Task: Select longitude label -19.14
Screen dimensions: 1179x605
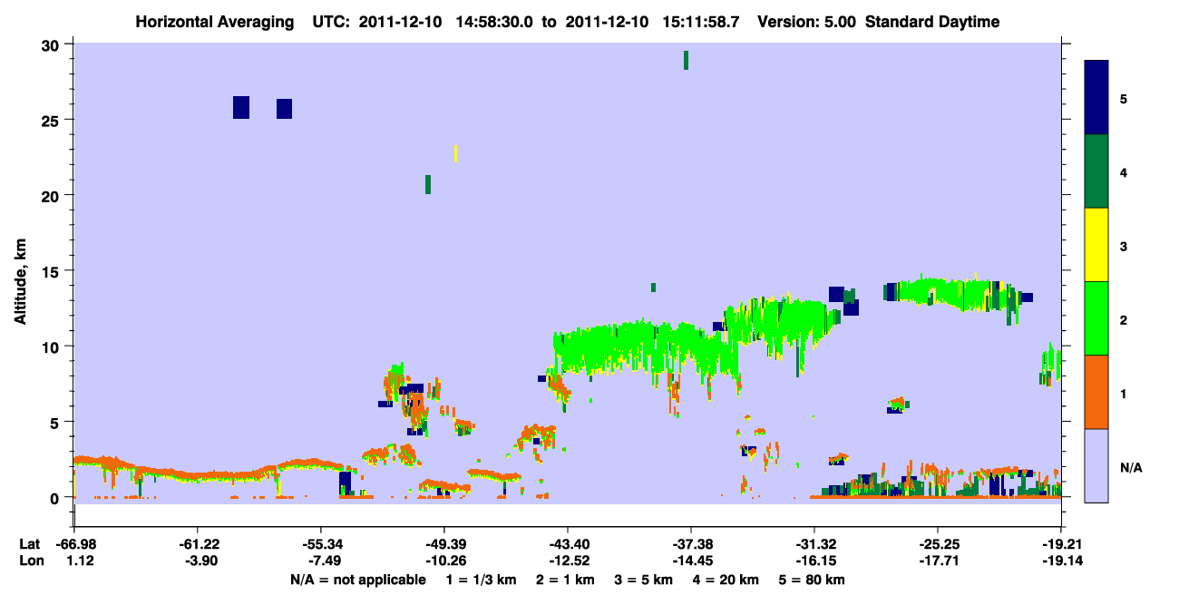Action: click(x=1061, y=561)
